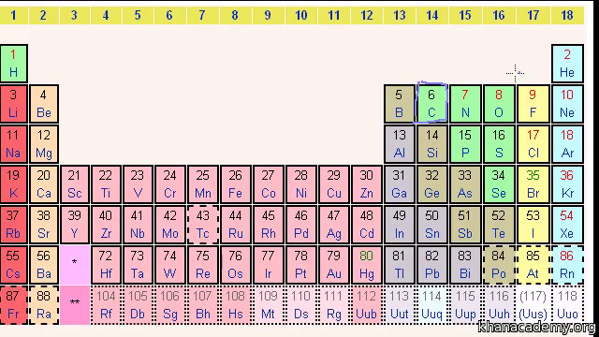Select the Germanium (Ge) cell
The height and width of the screenshot is (337, 599).
pos(431,184)
